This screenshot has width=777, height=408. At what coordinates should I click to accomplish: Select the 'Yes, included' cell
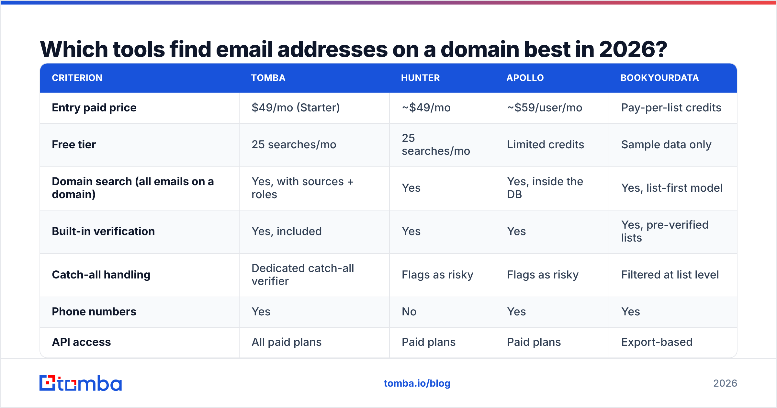tap(287, 231)
